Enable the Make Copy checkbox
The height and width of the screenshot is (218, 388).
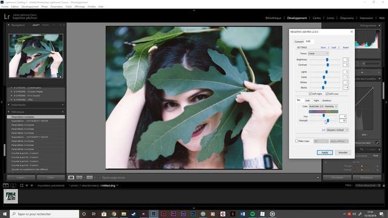[x=296, y=141]
